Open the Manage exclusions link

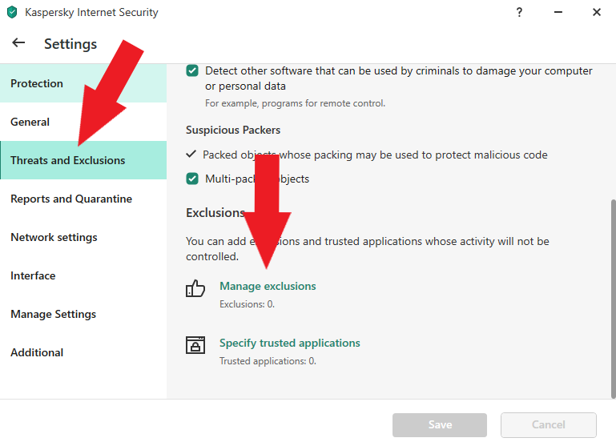coord(268,286)
